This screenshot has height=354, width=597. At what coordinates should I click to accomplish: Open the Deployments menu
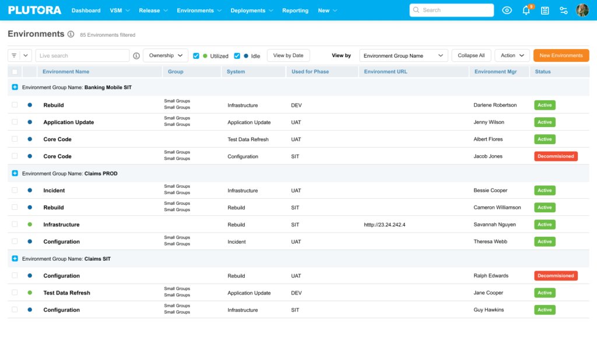pos(252,10)
